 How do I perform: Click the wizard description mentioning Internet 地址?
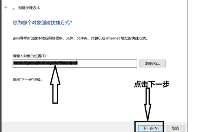click(x=80, y=38)
